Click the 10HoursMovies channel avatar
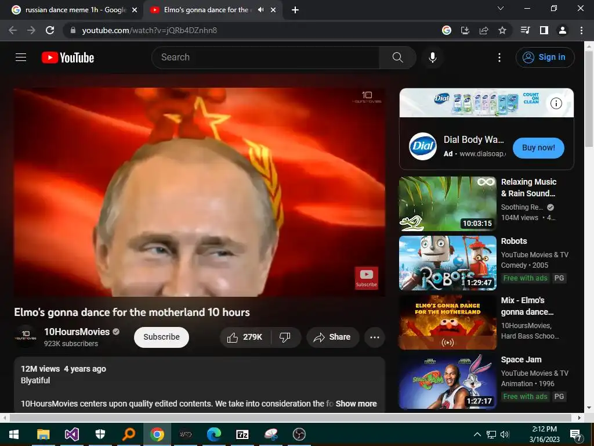 [x=26, y=336]
